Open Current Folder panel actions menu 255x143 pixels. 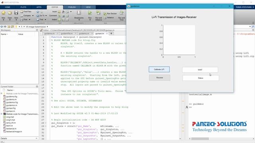tap(37, 87)
